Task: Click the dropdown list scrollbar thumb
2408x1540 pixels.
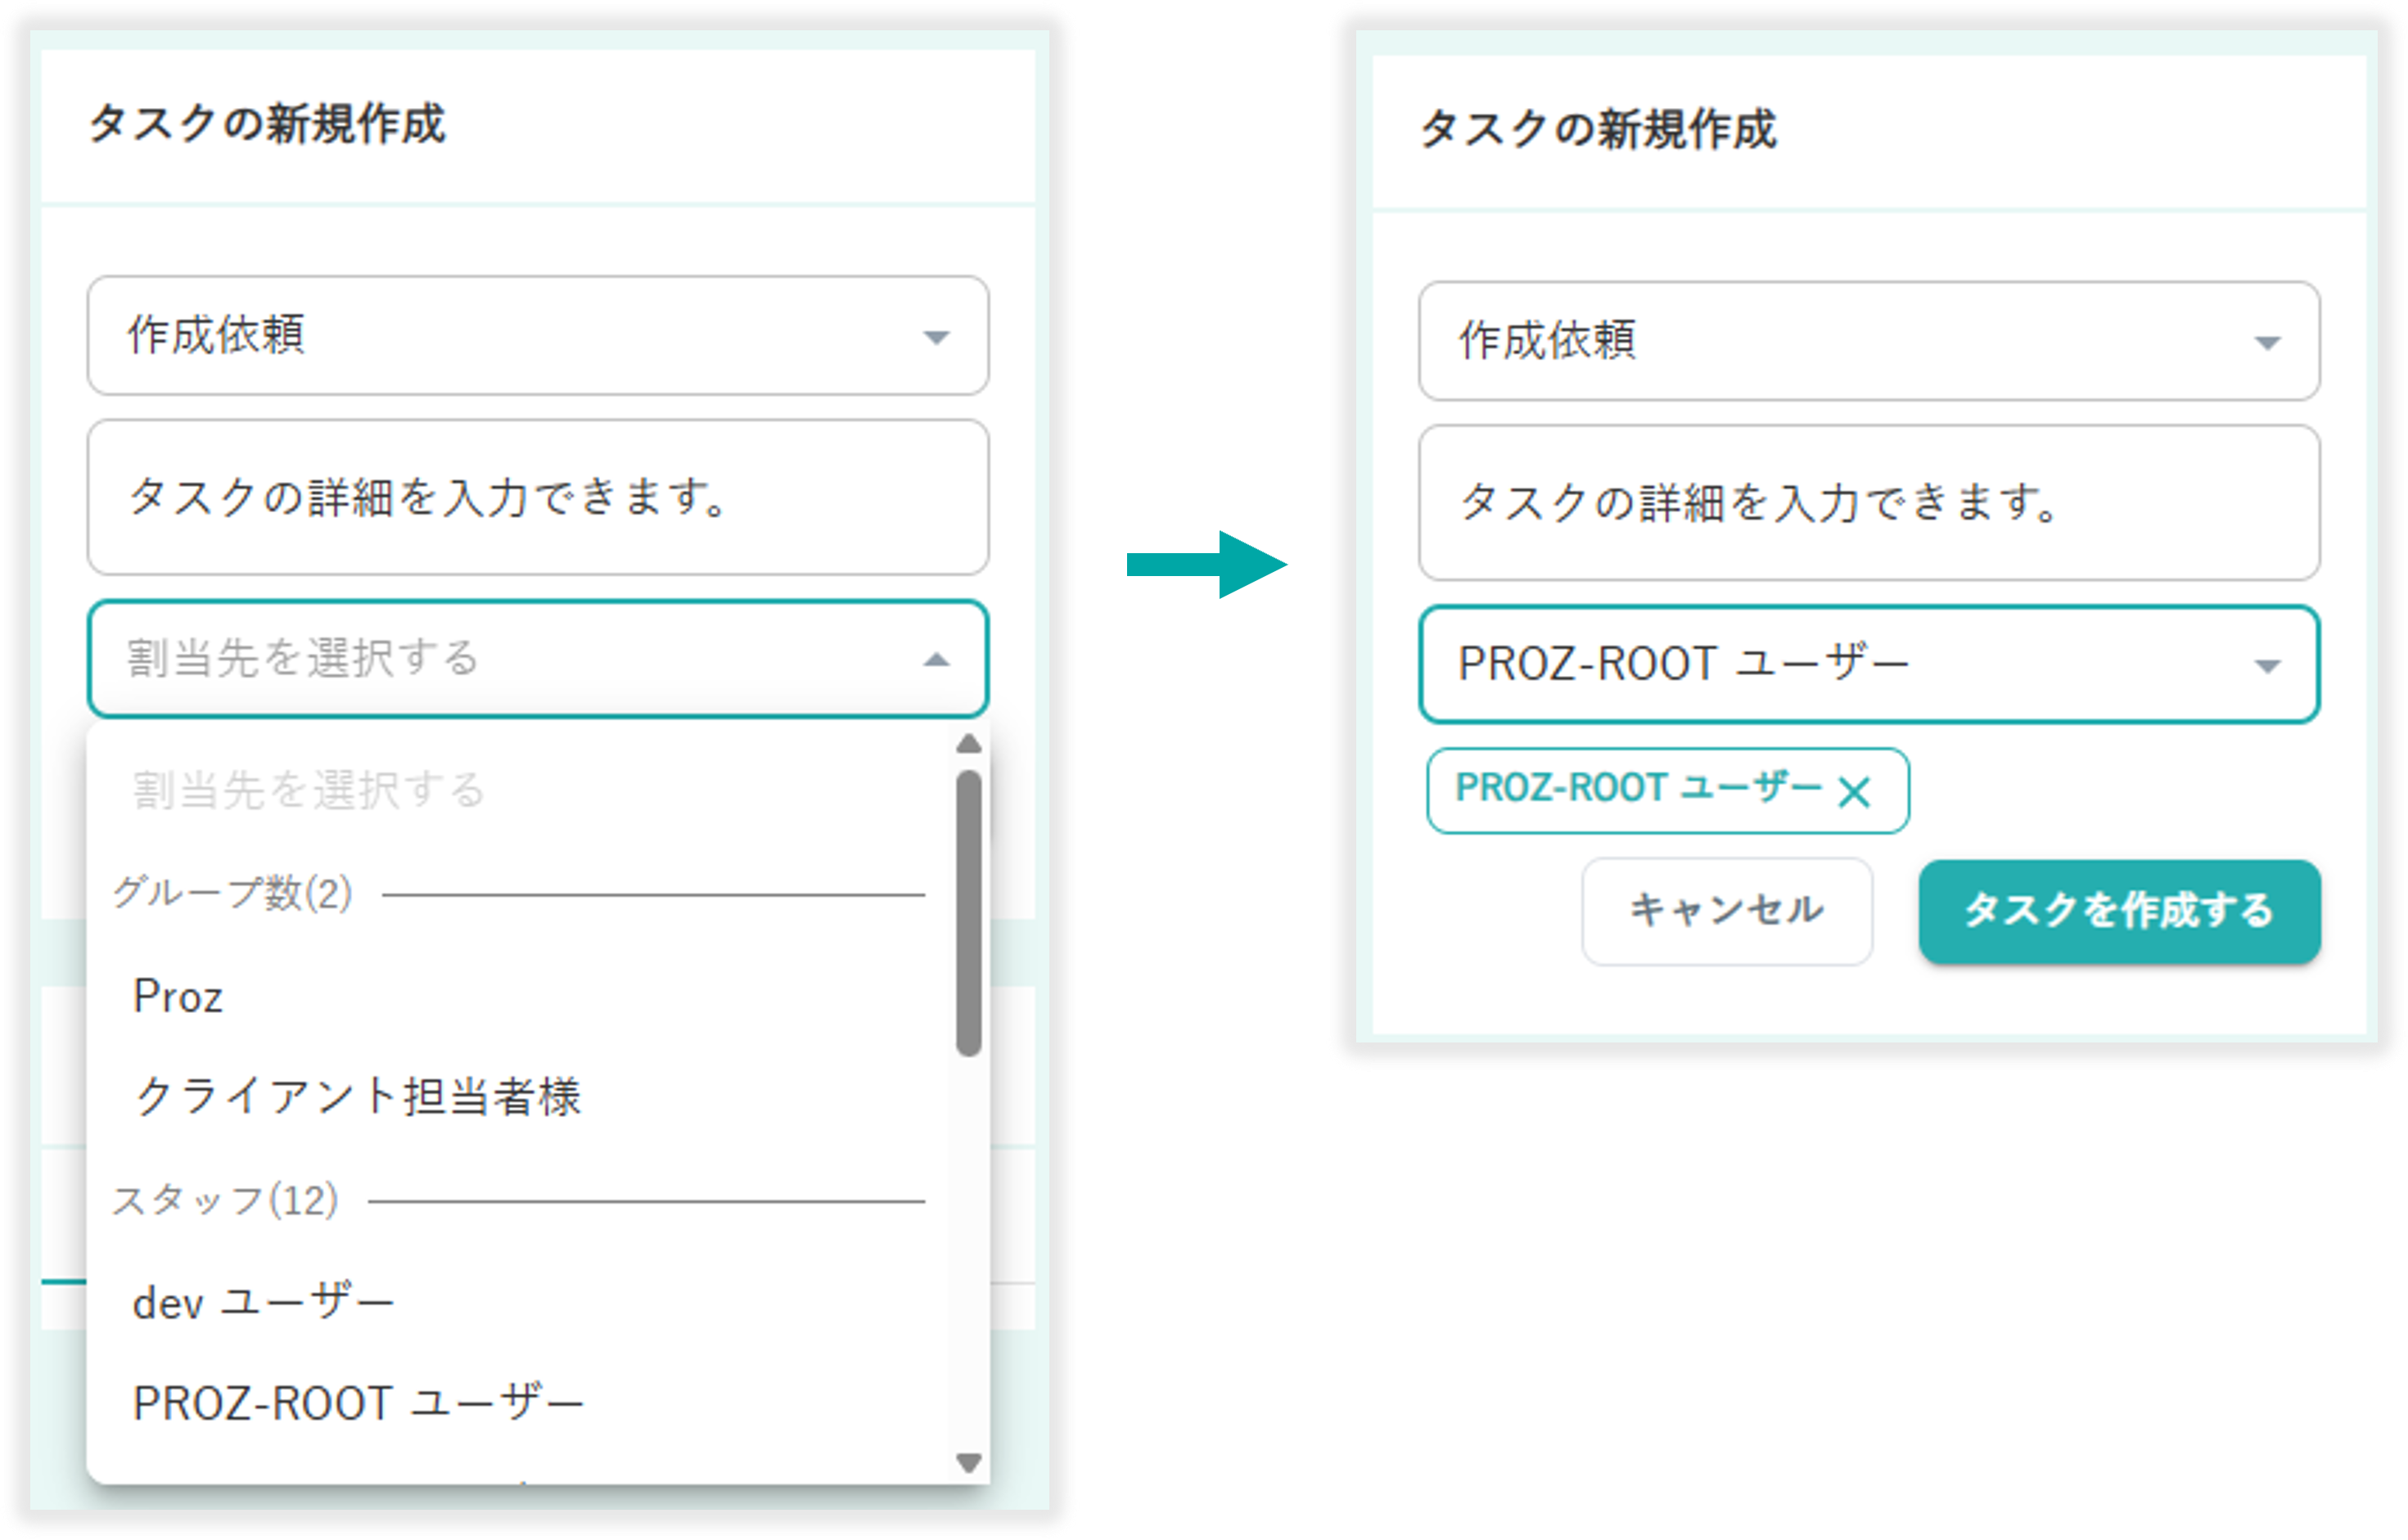Action: pyautogui.click(x=968, y=912)
